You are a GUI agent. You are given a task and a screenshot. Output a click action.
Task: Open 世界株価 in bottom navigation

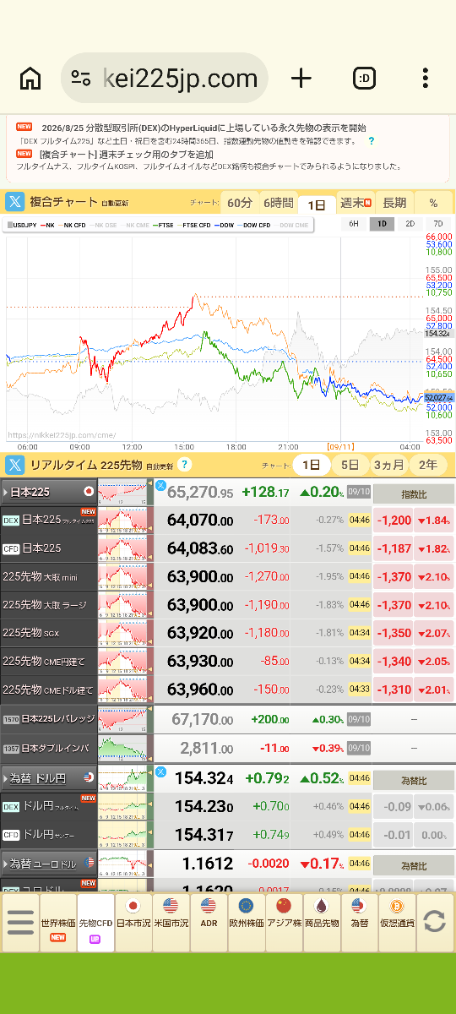(x=58, y=923)
